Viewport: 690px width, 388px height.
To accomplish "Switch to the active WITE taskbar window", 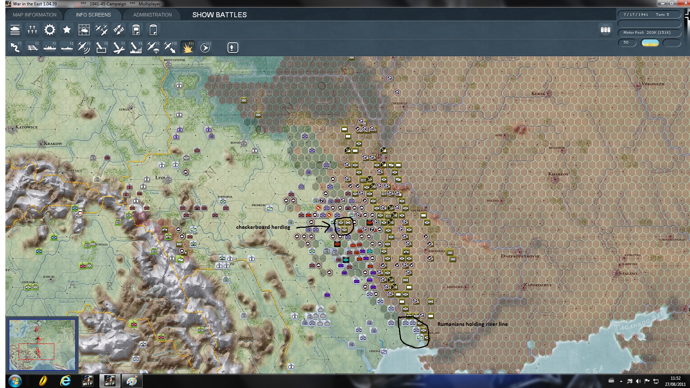I will (x=110, y=381).
